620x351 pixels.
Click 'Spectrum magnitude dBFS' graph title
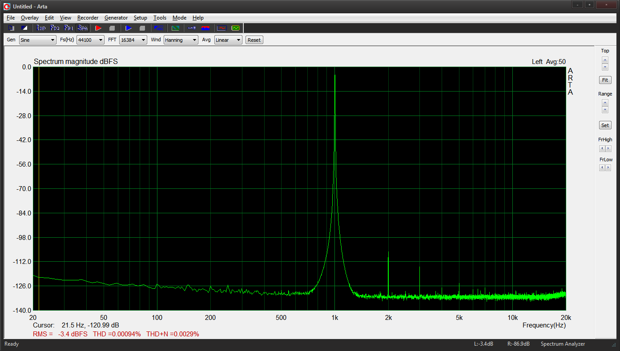76,62
